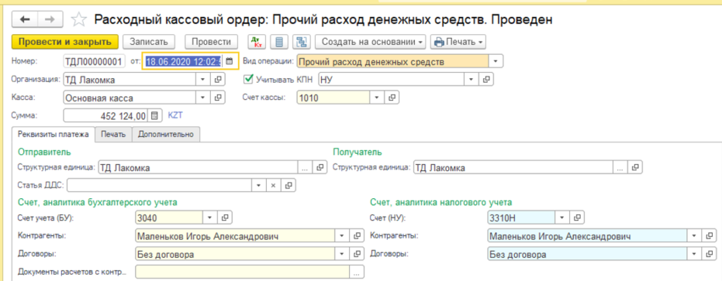Screen dimensions: 722x281
Task: Click the KZT currency link
Action: [x=175, y=115]
